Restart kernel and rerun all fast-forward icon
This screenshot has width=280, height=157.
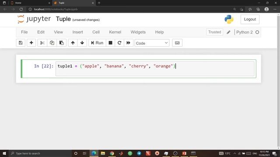(x=128, y=43)
